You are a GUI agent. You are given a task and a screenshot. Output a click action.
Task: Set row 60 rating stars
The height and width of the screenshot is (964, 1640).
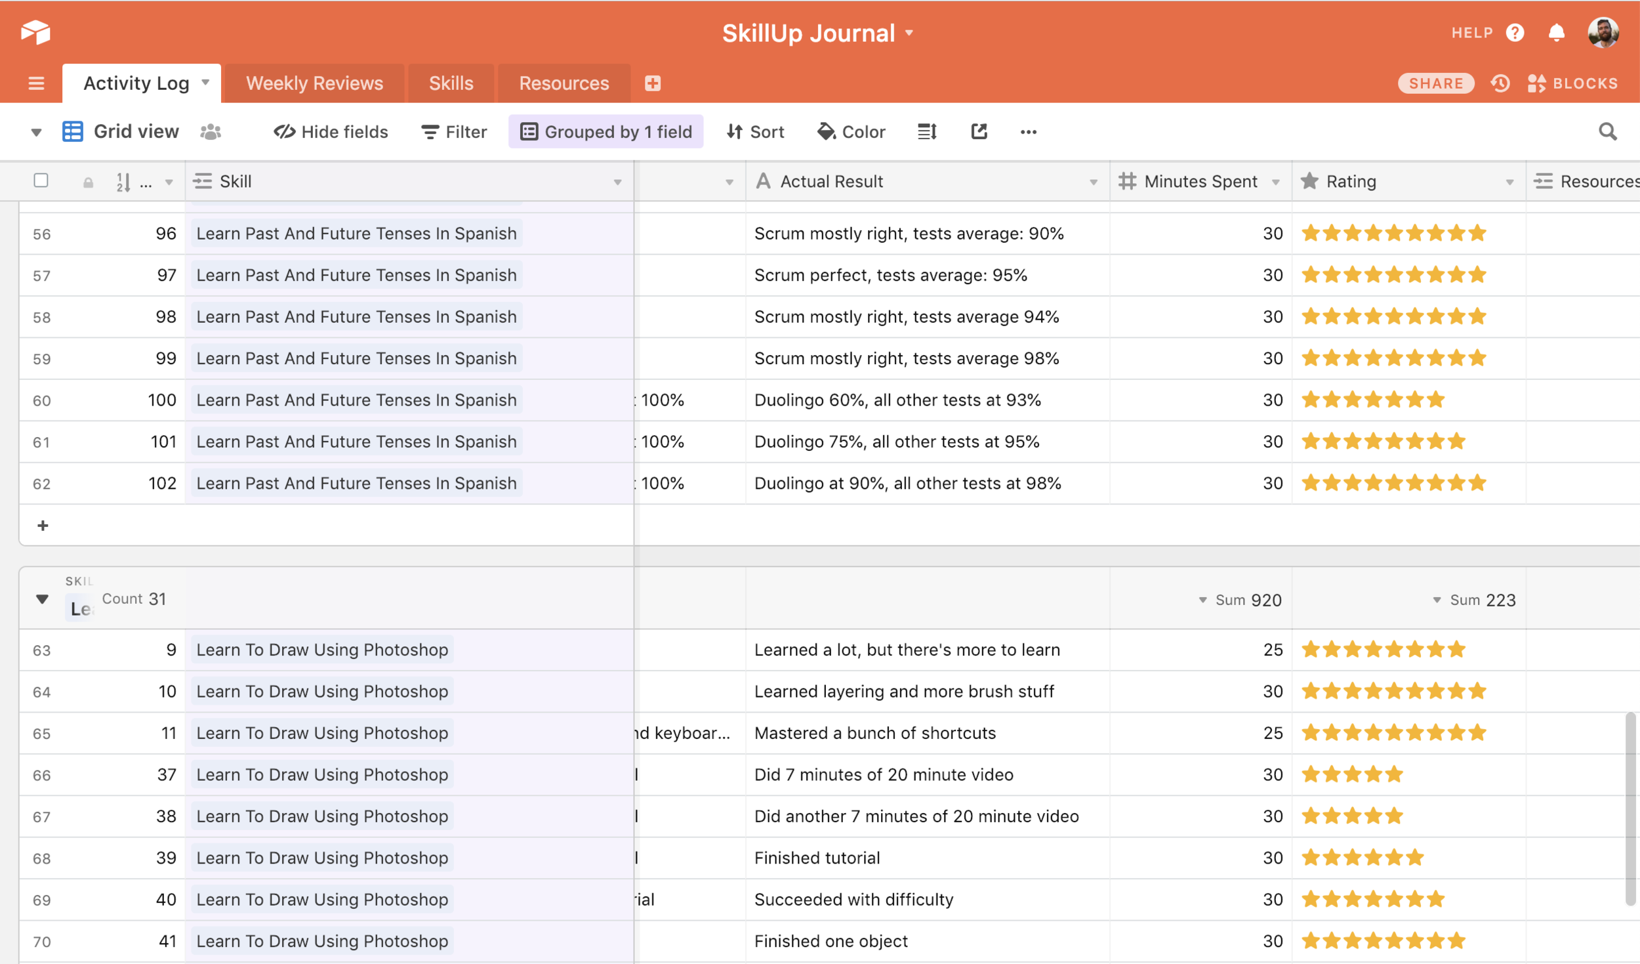pyautogui.click(x=1373, y=400)
